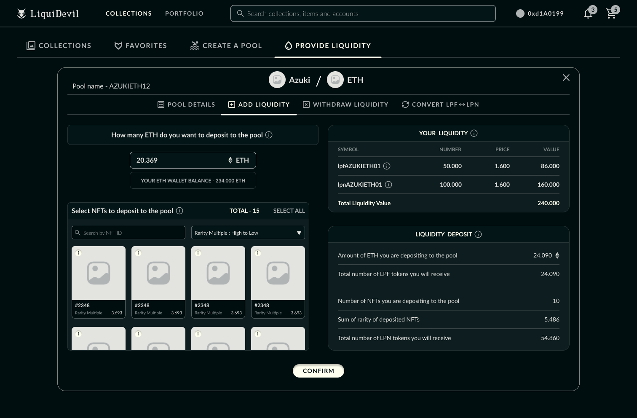This screenshot has width=637, height=418.
Task: Open the Pool Details tab
Action: (x=186, y=104)
